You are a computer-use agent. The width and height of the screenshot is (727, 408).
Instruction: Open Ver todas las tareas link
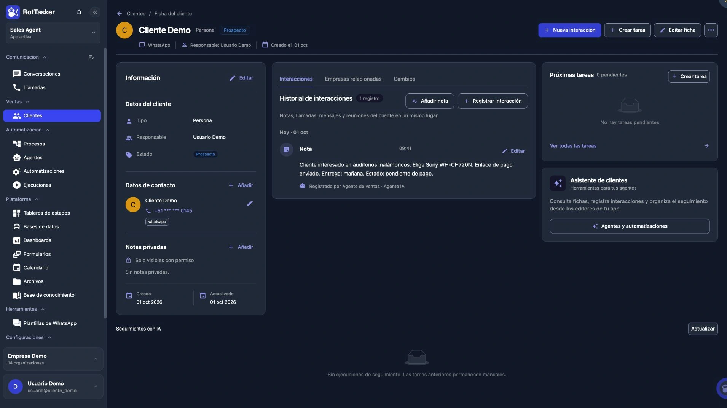click(573, 146)
